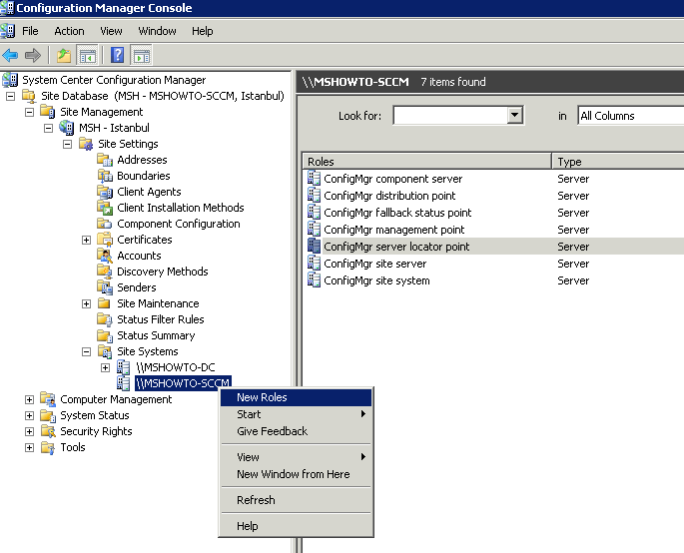684x553 pixels.
Task: Open the View submenu in context menu
Action: point(296,457)
